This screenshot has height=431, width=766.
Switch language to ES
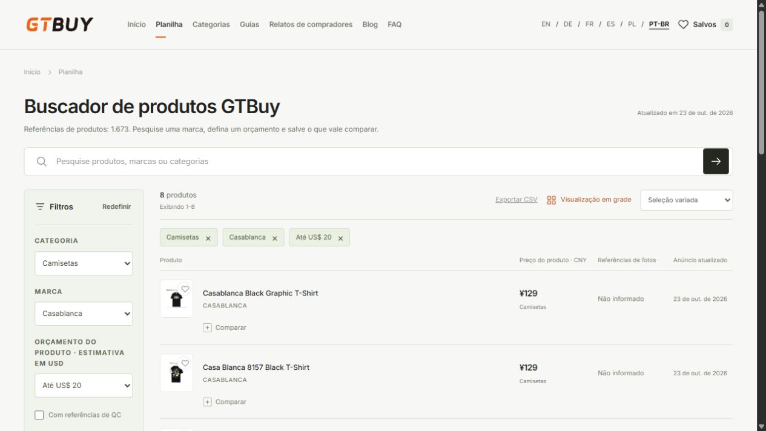click(611, 24)
